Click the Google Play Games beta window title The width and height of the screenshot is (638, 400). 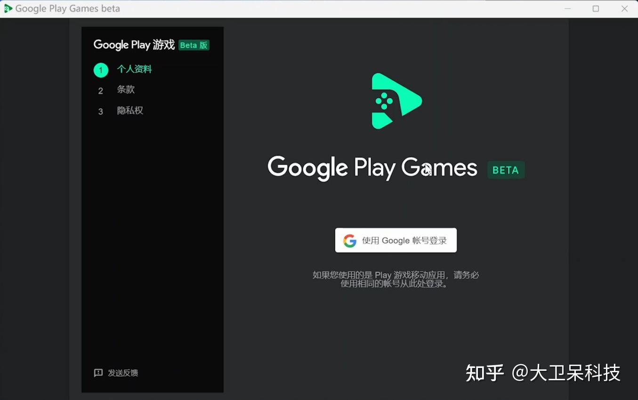pos(68,8)
